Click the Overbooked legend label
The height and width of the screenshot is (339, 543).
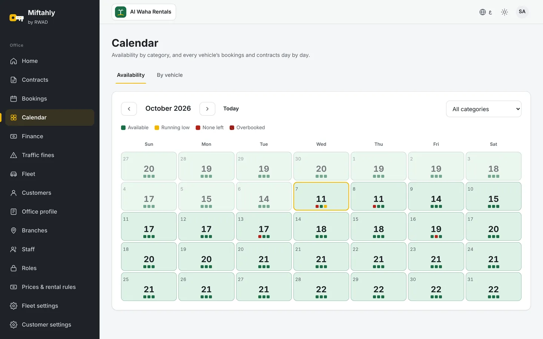251,128
